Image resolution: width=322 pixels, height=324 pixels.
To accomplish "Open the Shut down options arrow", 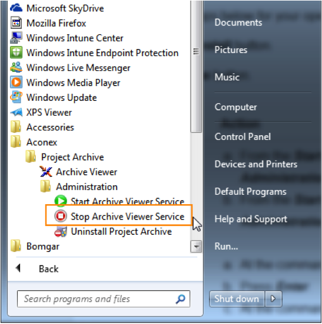I will coord(273,299).
